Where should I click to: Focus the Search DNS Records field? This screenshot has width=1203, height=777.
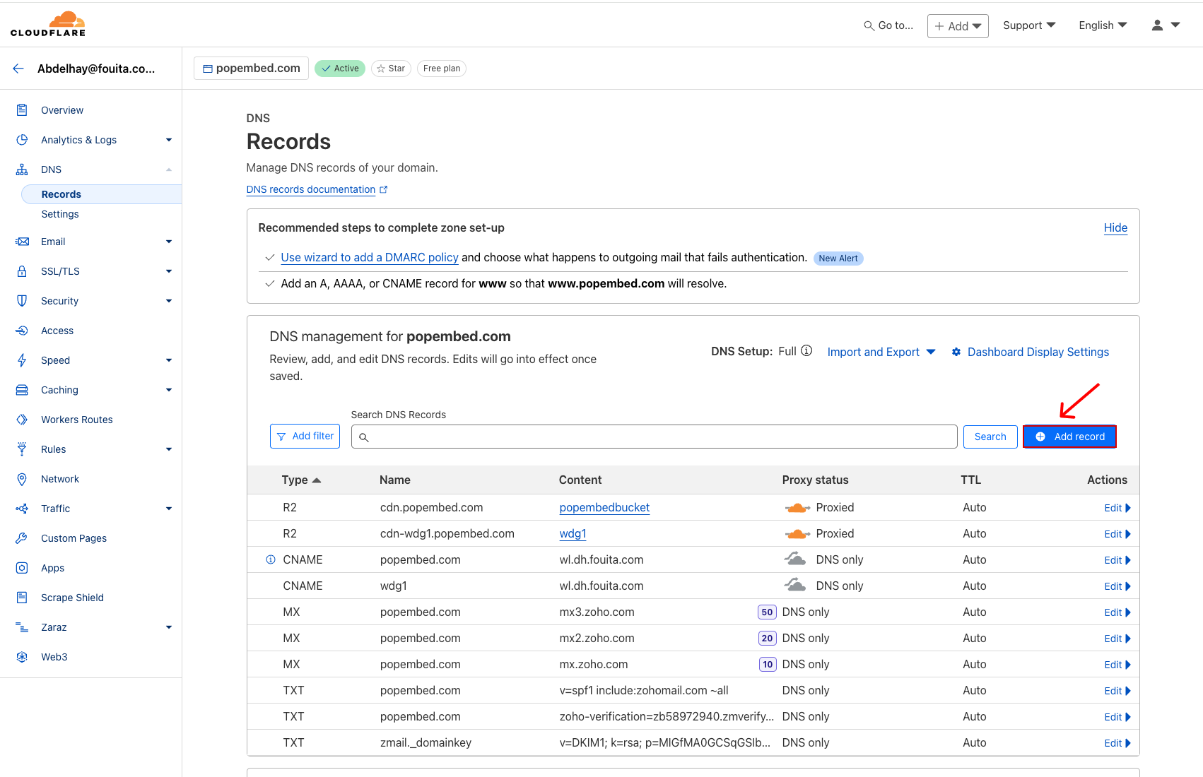click(654, 437)
